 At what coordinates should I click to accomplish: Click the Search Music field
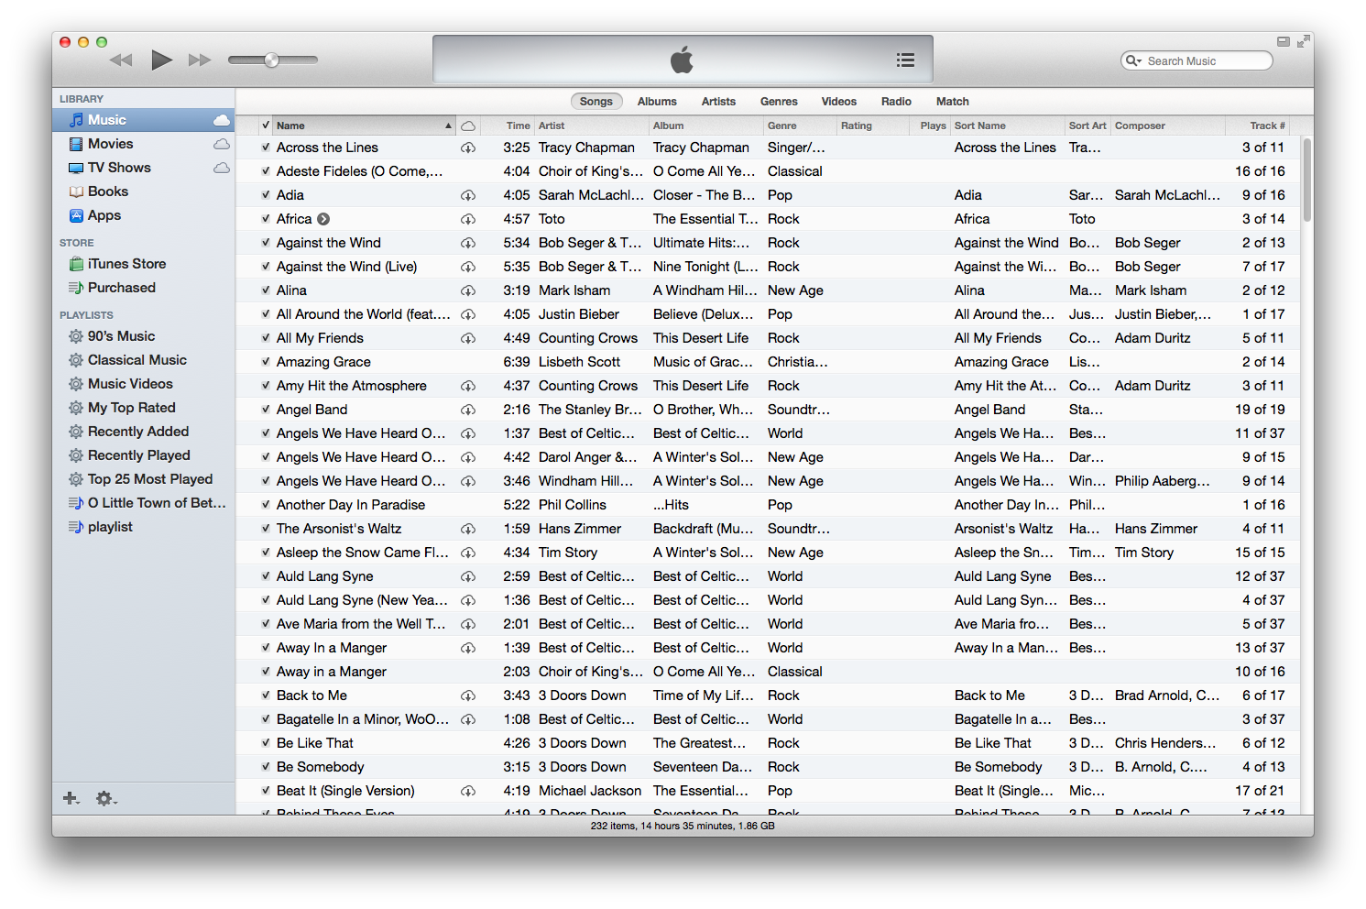click(1197, 60)
